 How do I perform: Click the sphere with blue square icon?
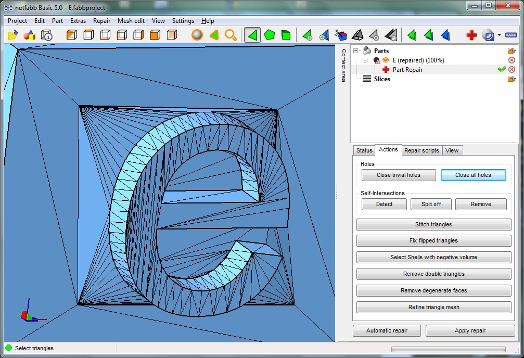click(488, 35)
